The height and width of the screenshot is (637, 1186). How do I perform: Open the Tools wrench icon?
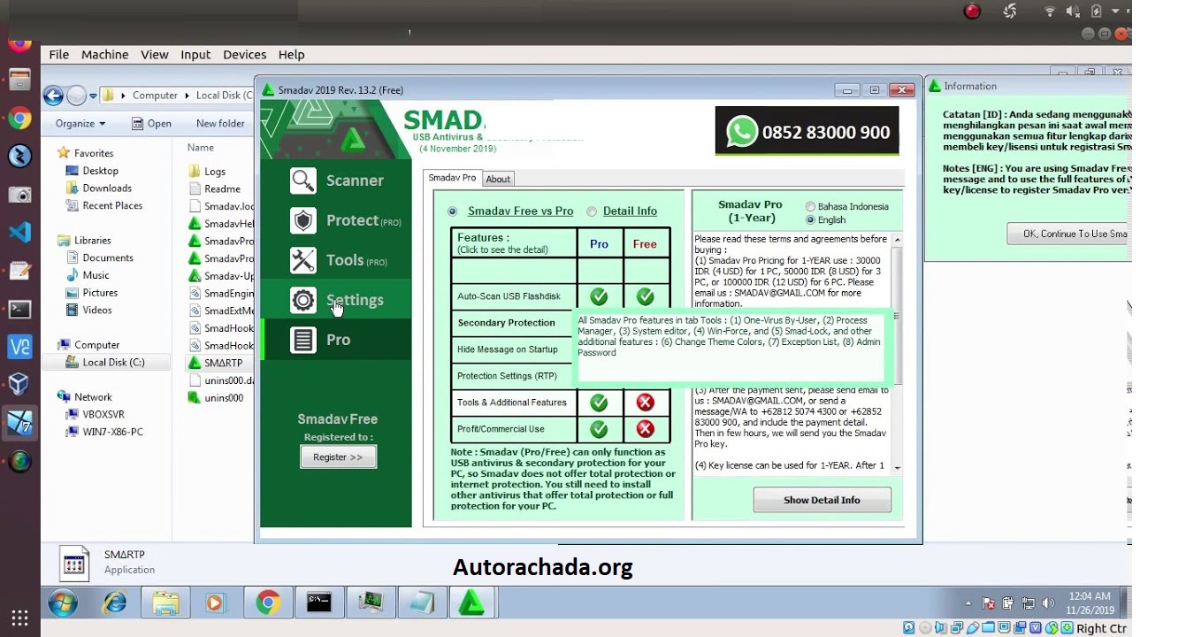pos(303,260)
